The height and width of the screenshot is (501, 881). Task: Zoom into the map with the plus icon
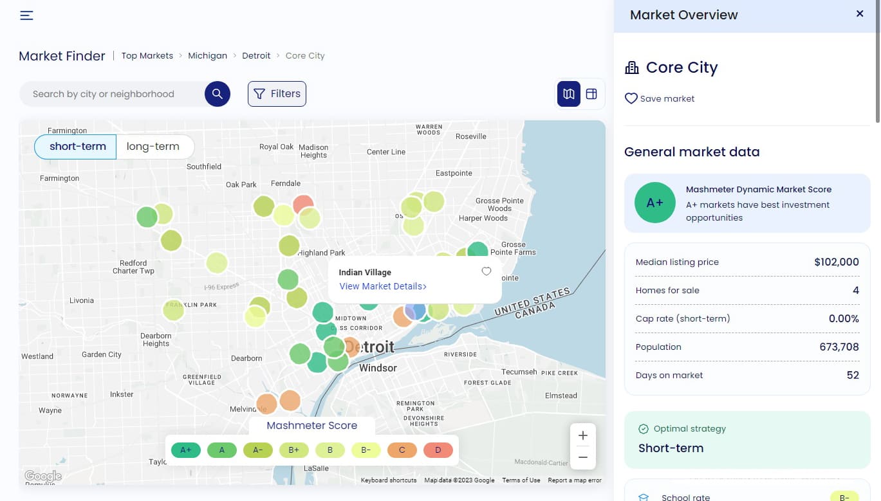582,435
